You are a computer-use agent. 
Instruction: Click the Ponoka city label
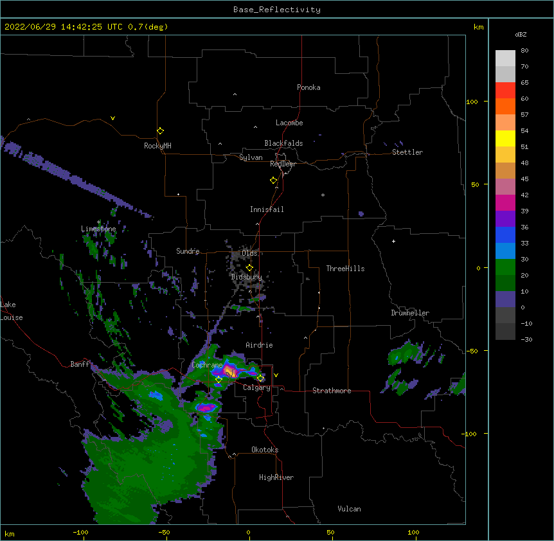point(308,87)
